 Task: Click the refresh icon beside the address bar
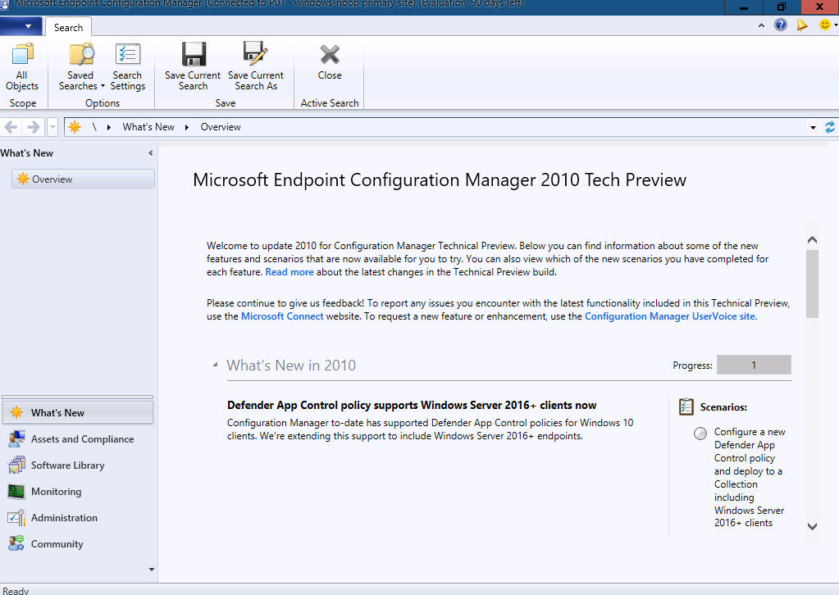(829, 127)
